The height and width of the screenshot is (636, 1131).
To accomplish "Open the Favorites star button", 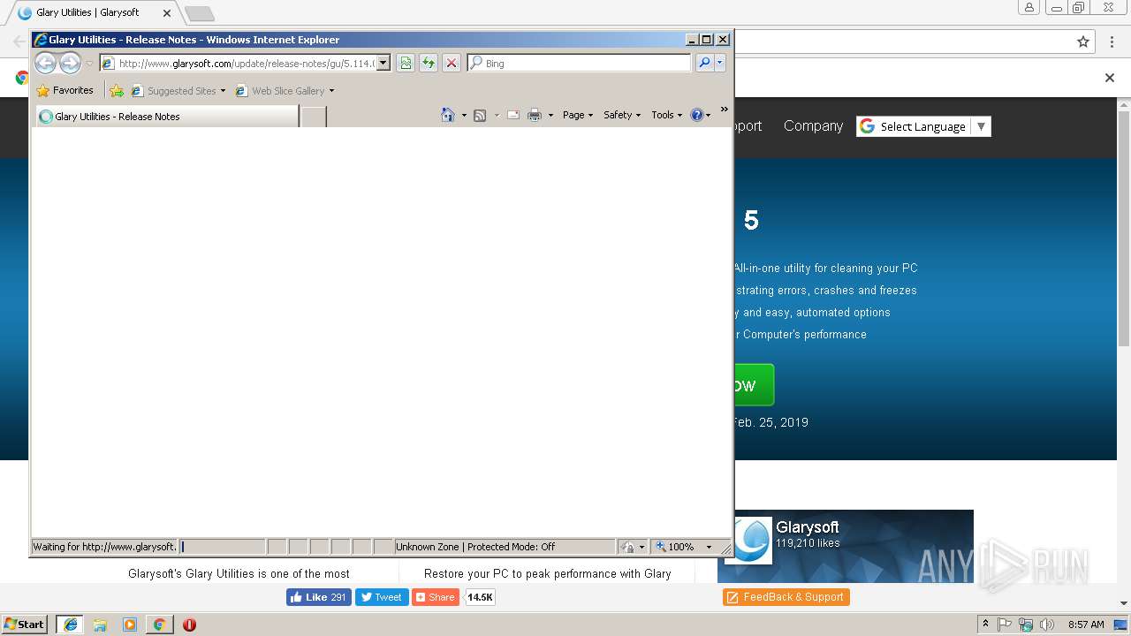I will (65, 90).
